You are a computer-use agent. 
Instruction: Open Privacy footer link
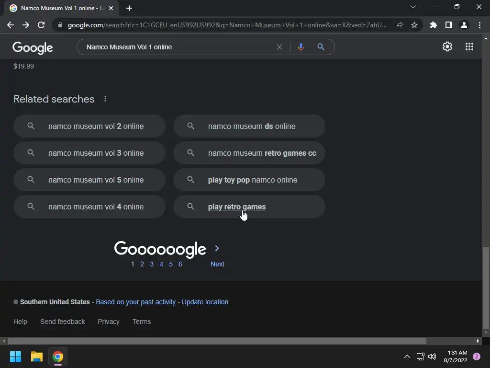pos(109,322)
